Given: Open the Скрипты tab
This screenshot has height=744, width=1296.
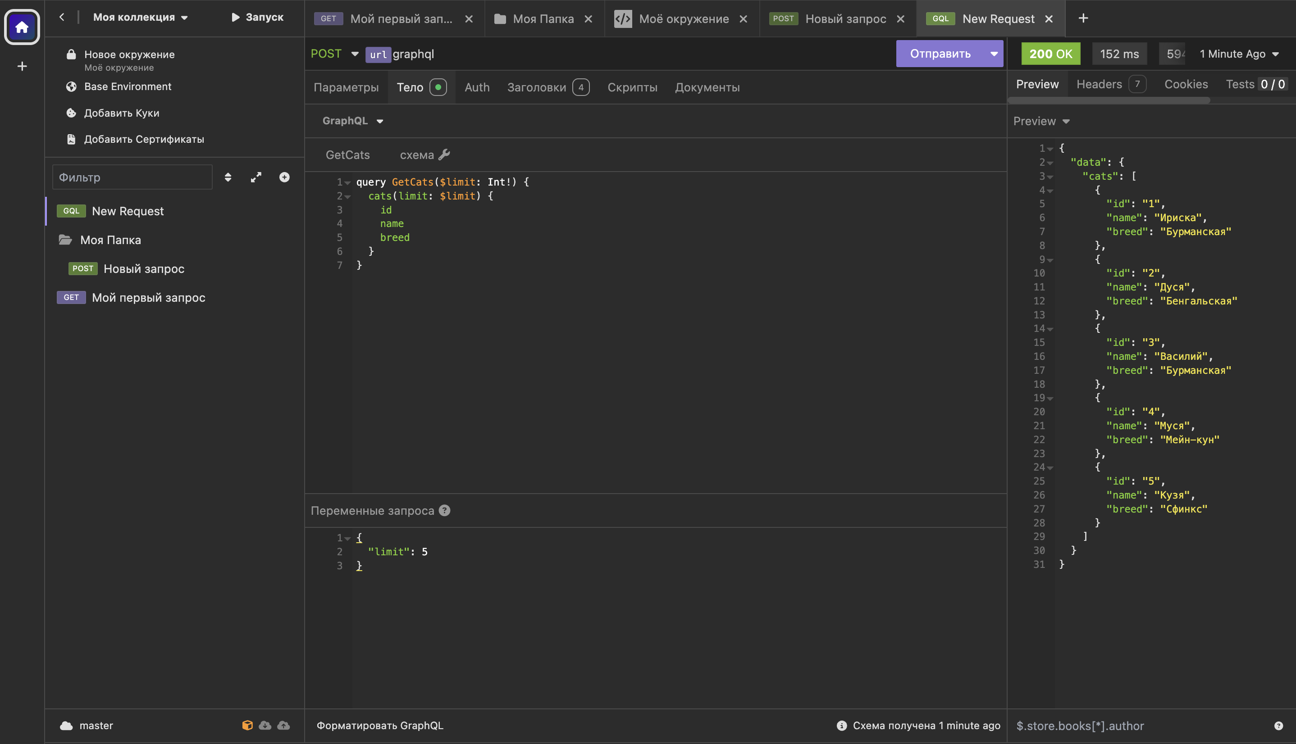Looking at the screenshot, I should click(x=632, y=87).
